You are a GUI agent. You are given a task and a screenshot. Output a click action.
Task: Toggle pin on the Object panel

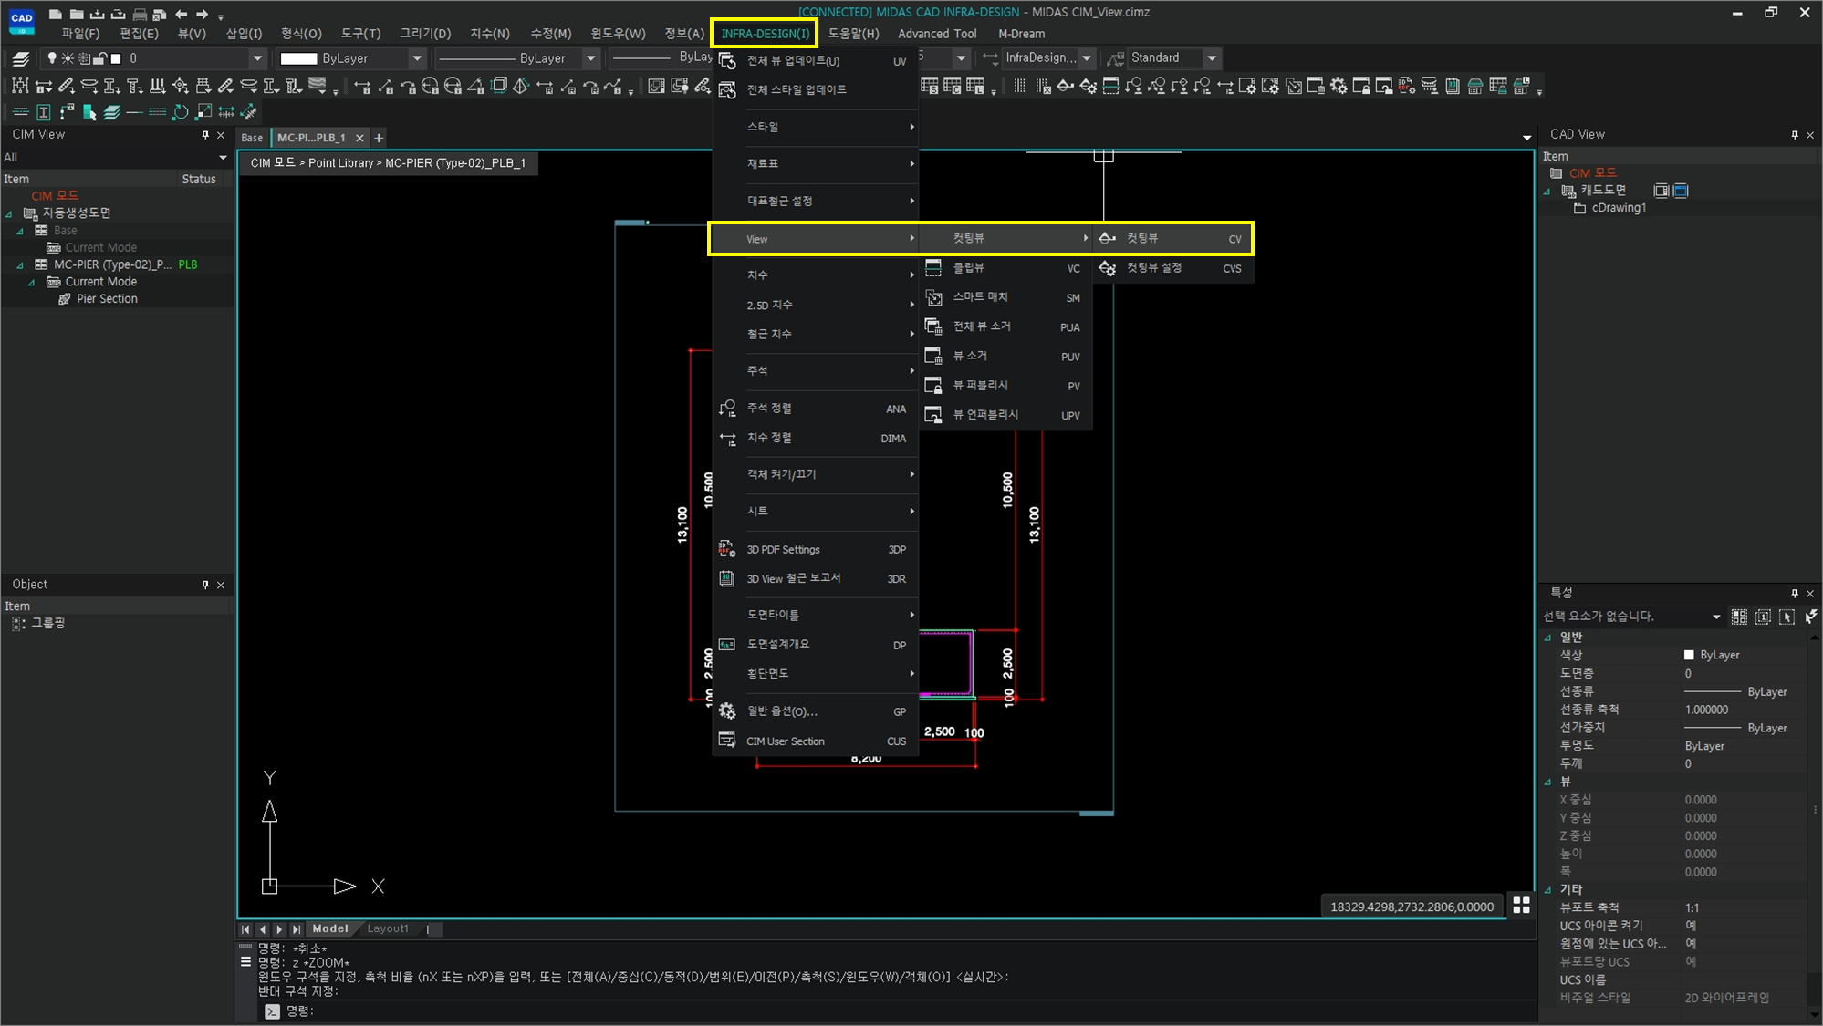(205, 585)
